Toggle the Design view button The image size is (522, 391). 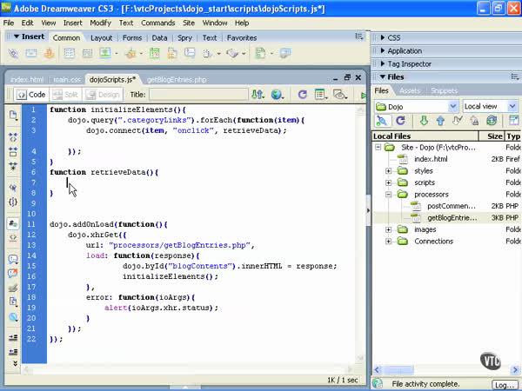[x=103, y=94]
